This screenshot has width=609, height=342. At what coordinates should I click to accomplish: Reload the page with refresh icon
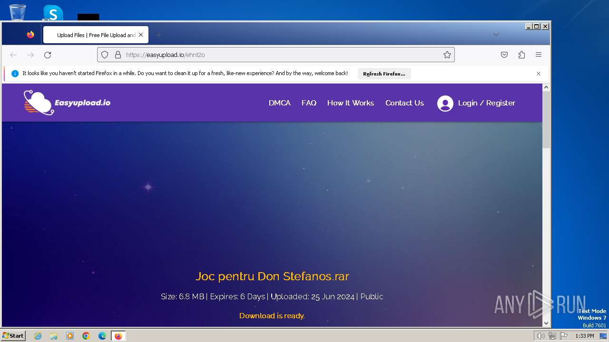[x=48, y=55]
